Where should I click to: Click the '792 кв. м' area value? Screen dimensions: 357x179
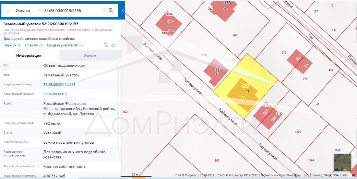[52, 123]
